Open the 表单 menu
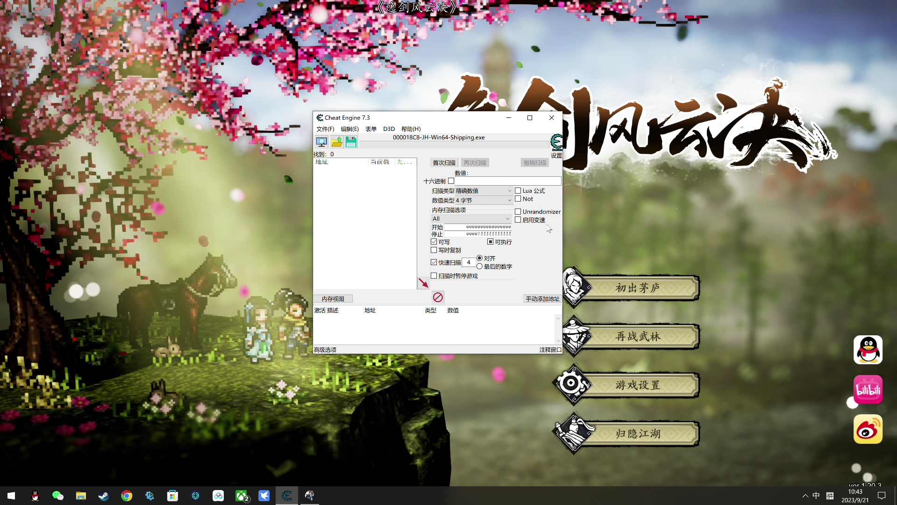897x505 pixels. 371,129
